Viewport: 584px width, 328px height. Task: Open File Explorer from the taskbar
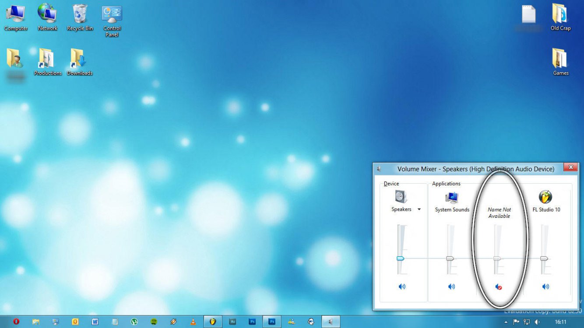(36, 321)
